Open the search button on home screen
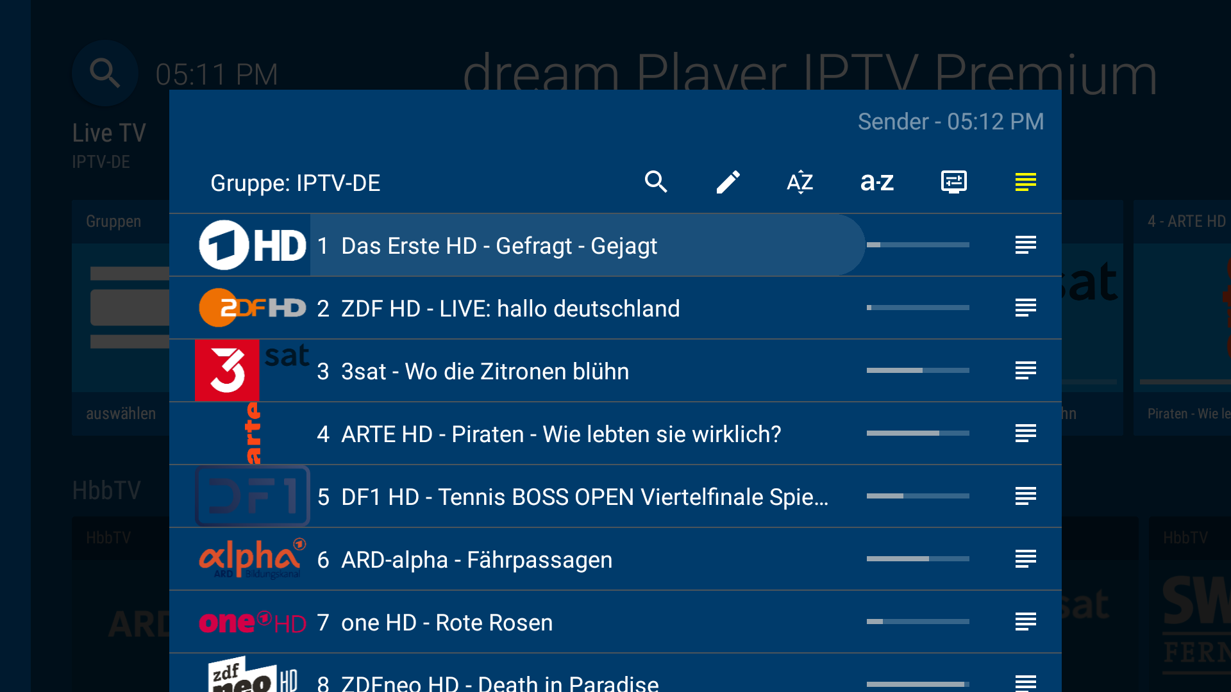 point(105,73)
